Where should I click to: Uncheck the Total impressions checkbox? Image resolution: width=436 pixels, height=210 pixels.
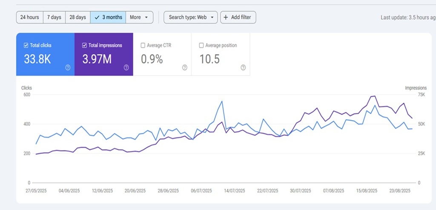(85, 45)
